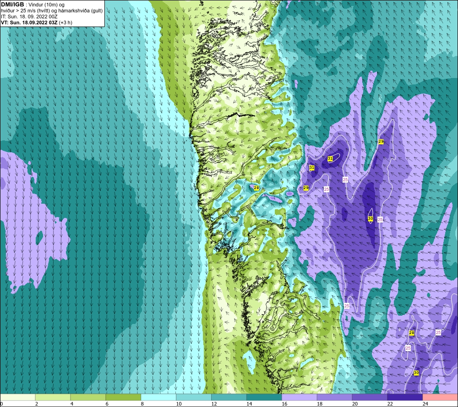Click the light cyan 8–10 m/s legend swatch

pos(158,397)
